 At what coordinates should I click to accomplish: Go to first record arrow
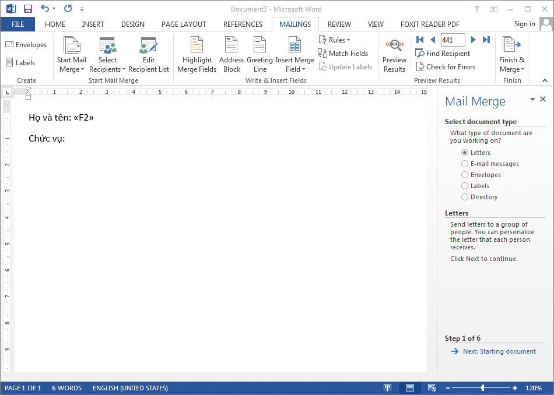[x=420, y=40]
